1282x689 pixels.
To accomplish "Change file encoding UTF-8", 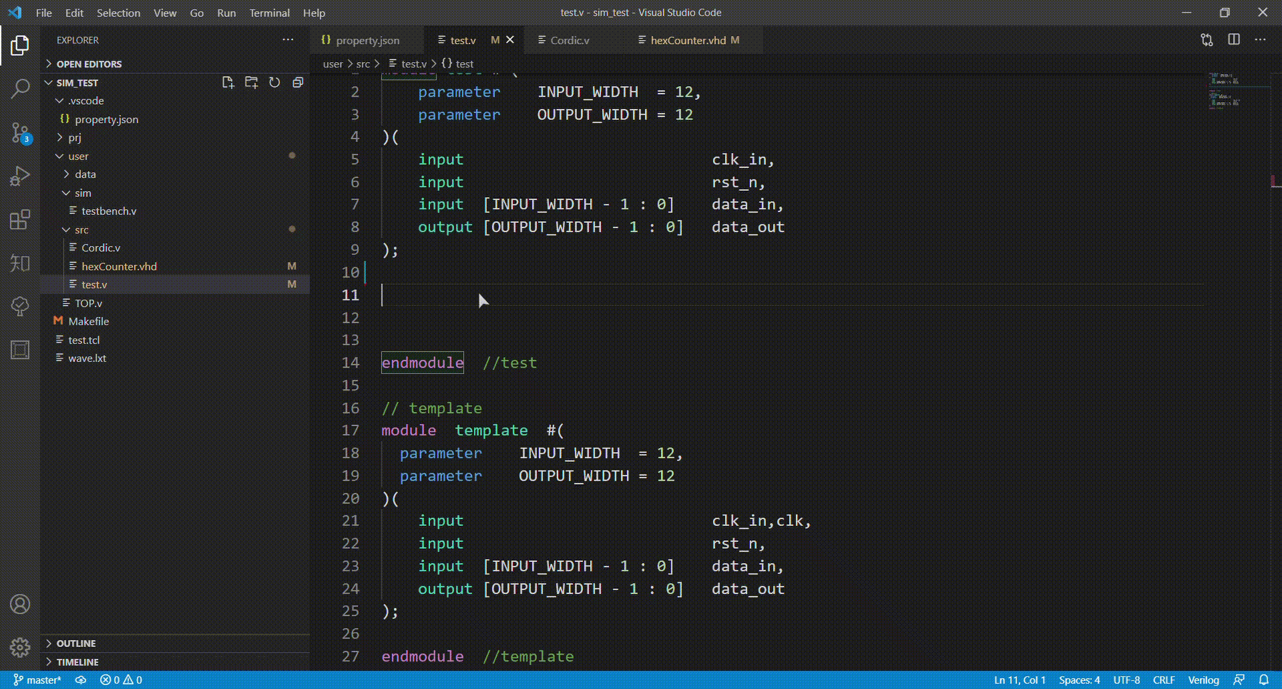I will (1126, 680).
